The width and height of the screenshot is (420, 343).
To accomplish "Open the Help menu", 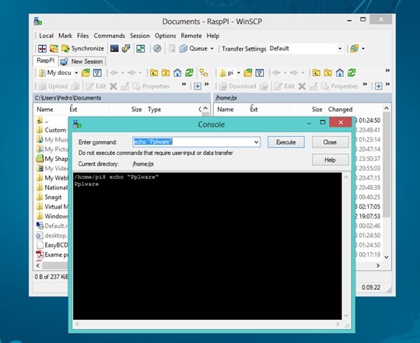I will (x=212, y=36).
